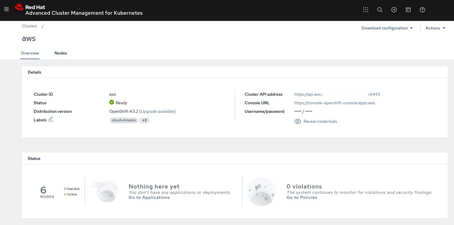
Task: Click the Nothing here yet heading
Action: pos(154,186)
